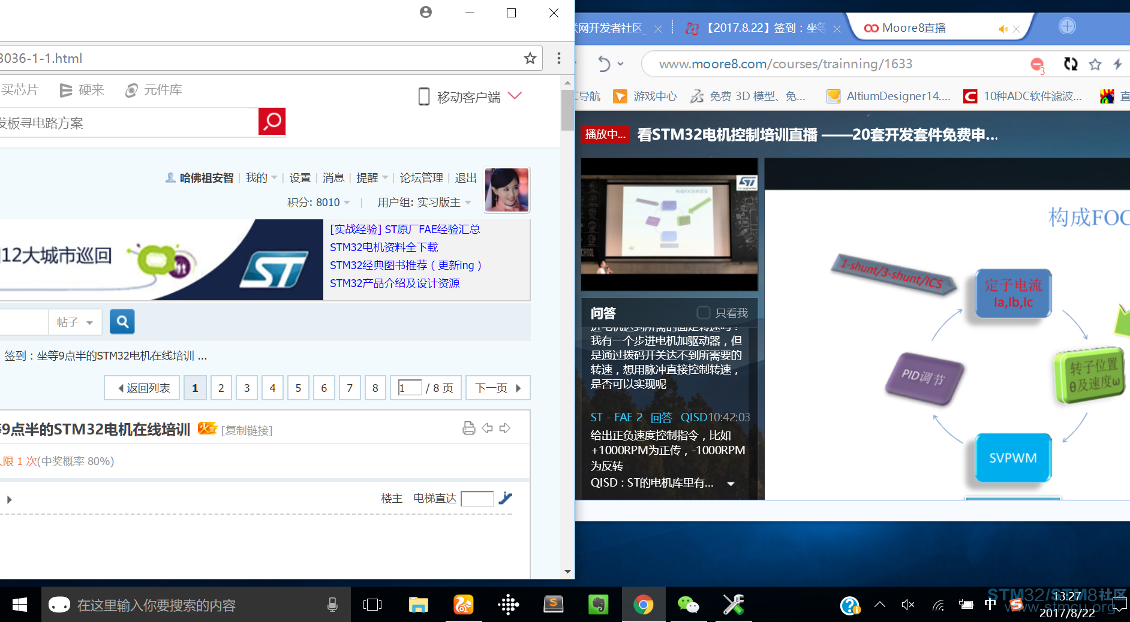This screenshot has width=1130, height=622.
Task: Open 论坛管理 link
Action: tap(422, 178)
